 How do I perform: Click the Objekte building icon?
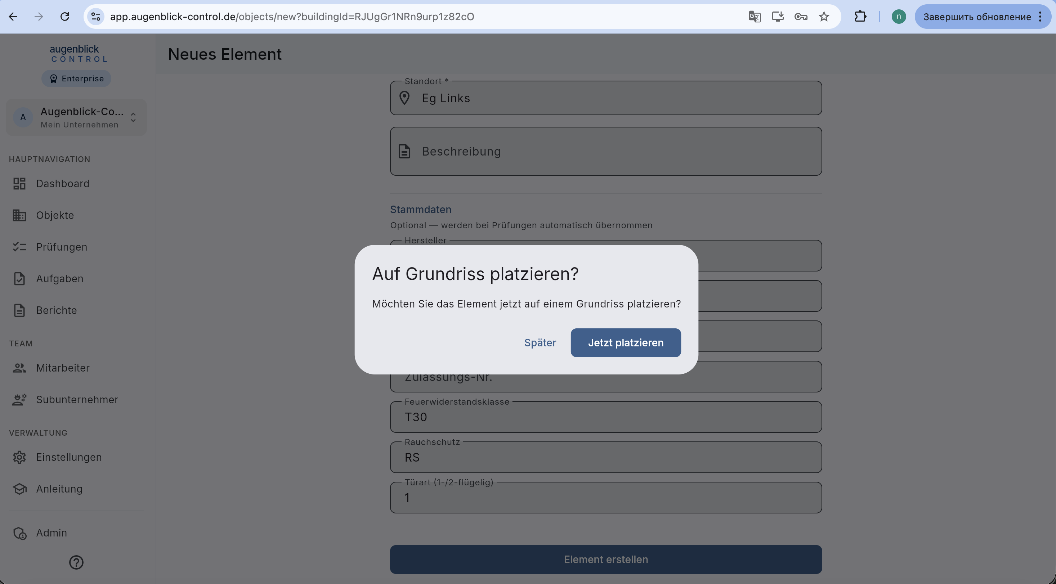coord(19,215)
